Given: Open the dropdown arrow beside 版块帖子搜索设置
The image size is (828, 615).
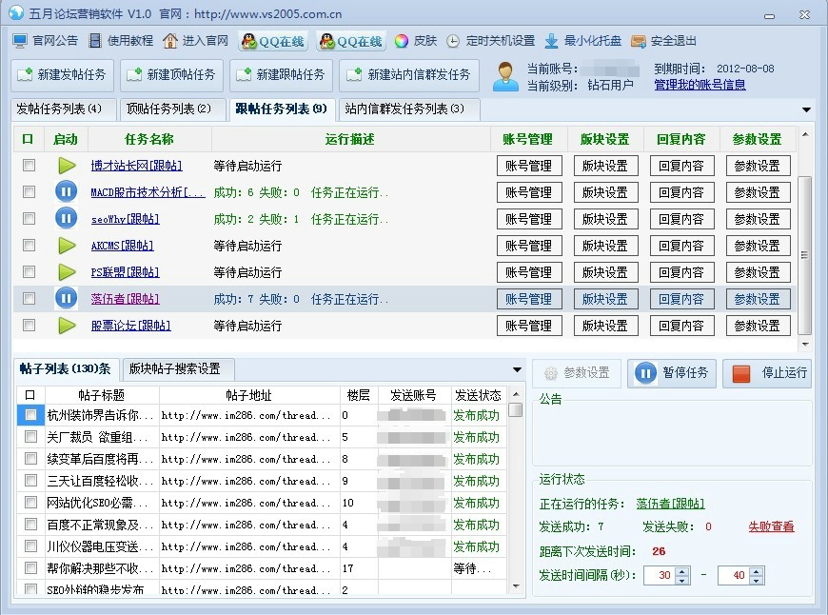Looking at the screenshot, I should [x=517, y=369].
